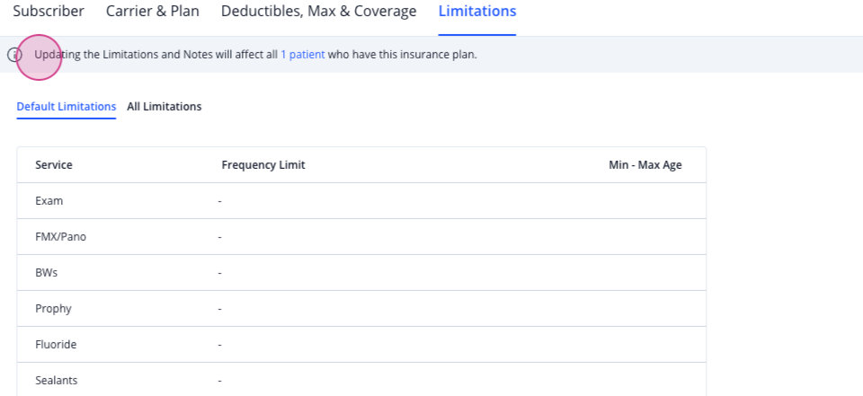
Task: Select the Prophy service row
Action: (x=361, y=309)
